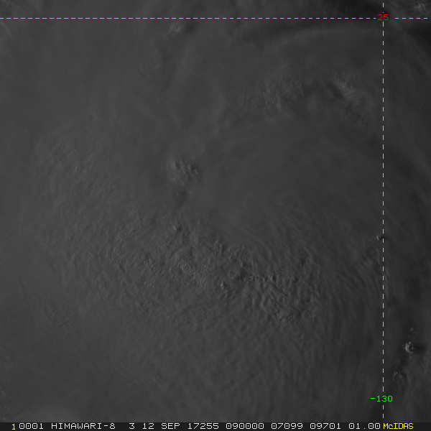This screenshot has width=431, height=431.
Task: Click the 0001 text in status bar
Action: click(31, 426)
